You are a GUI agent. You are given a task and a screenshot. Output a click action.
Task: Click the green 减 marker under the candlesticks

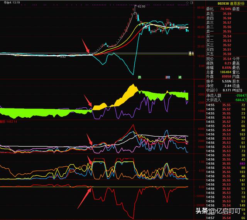[180, 77]
